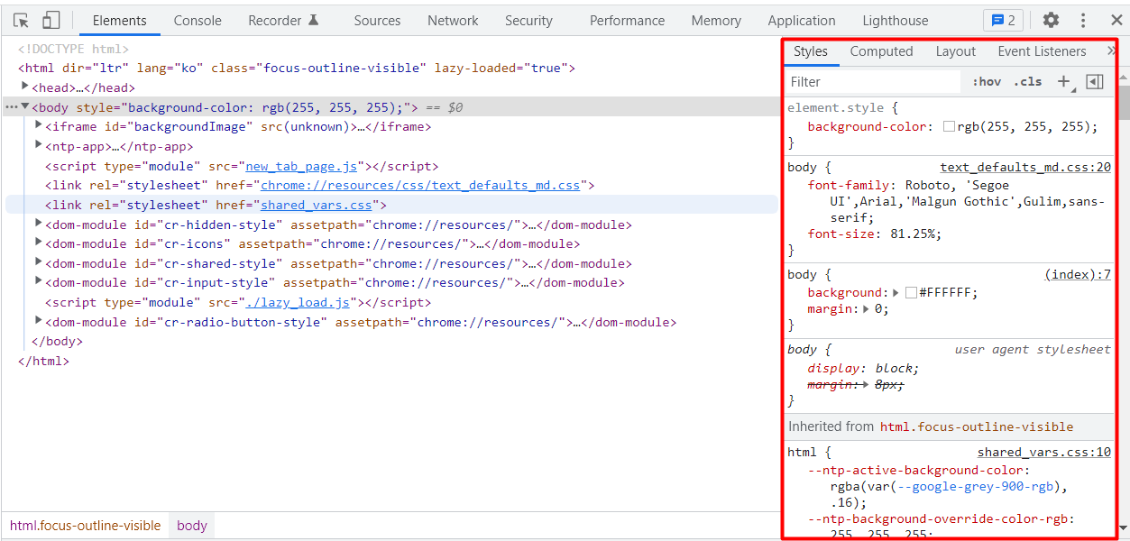Expand the cr-hidden-style dom-module node
Viewport: 1130px width, 541px height.
coord(39,224)
